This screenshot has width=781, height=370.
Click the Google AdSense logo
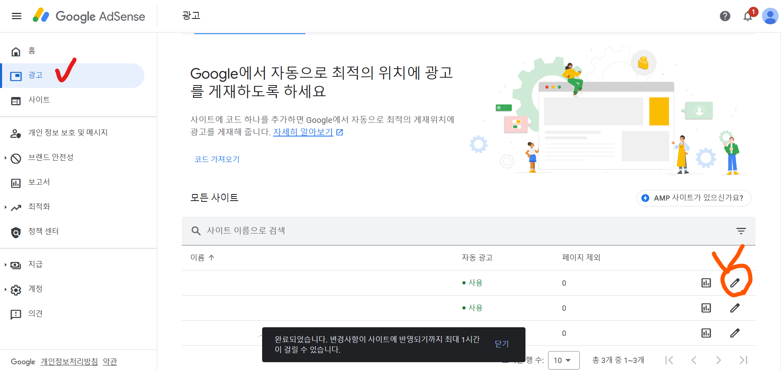[x=89, y=16]
